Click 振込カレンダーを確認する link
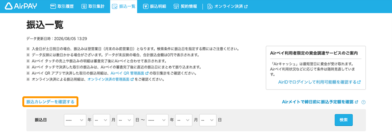 click(x=51, y=102)
